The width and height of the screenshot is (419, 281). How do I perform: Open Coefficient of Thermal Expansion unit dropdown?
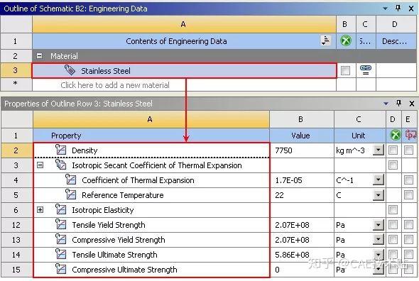click(x=379, y=180)
